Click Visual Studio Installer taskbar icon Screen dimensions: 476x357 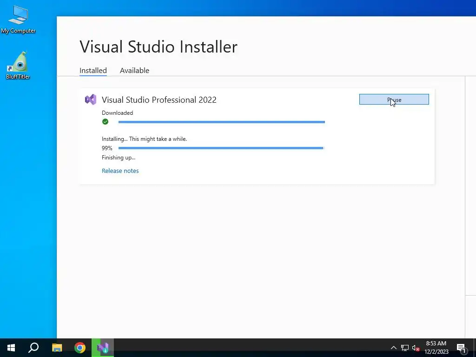[103, 348]
